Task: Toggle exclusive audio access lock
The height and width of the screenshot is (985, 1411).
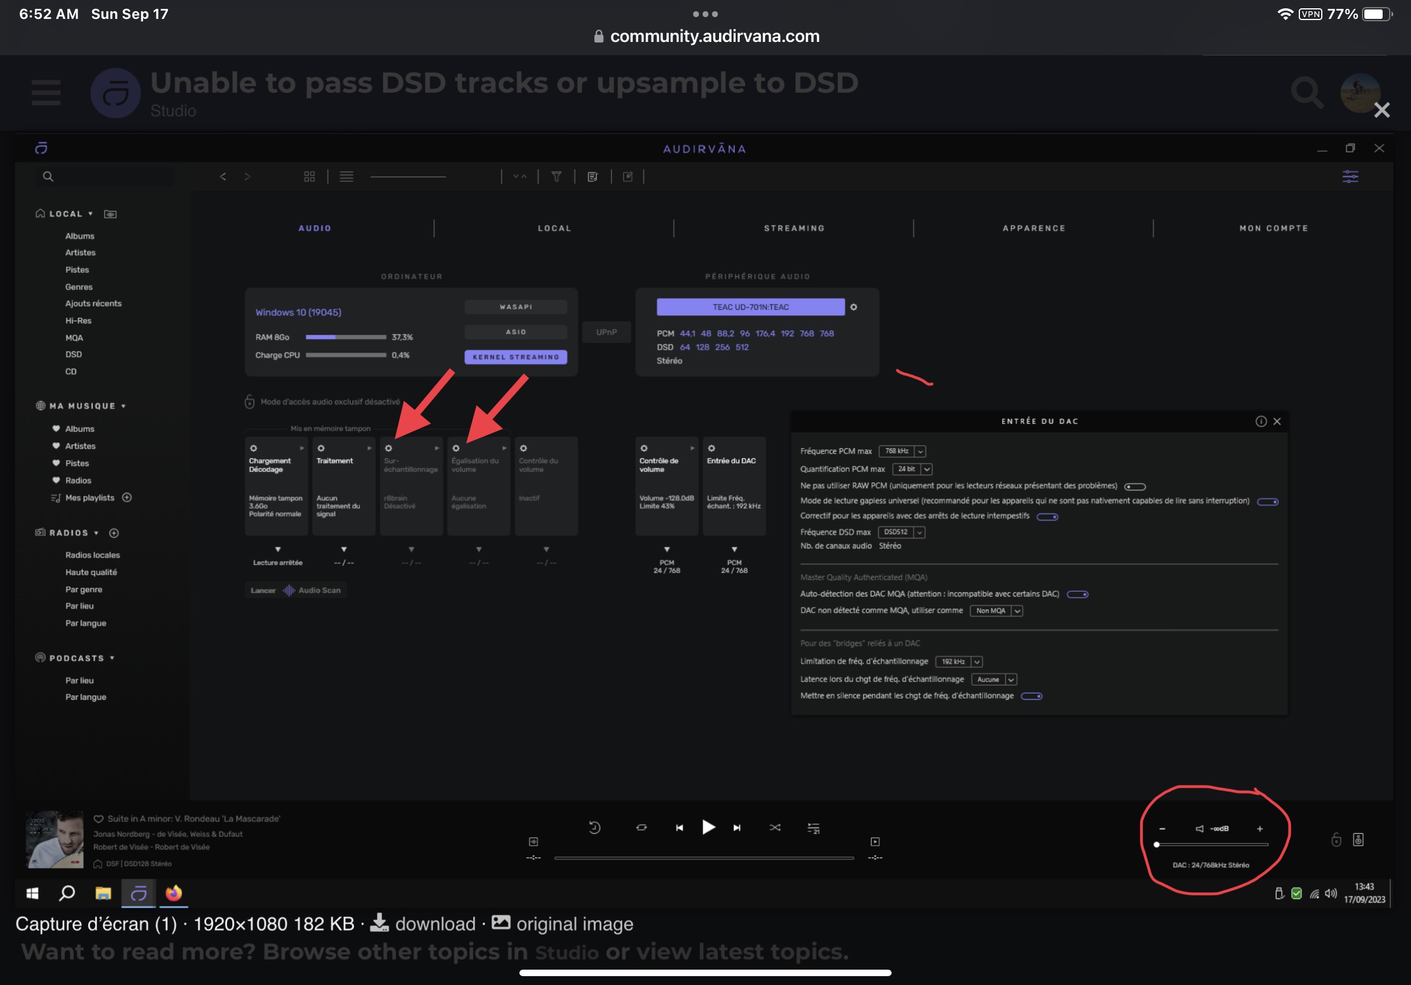Action: pyautogui.click(x=249, y=402)
